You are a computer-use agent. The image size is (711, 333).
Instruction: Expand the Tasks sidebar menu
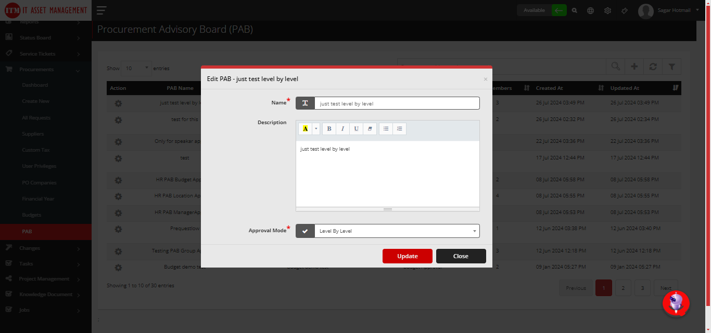46,264
